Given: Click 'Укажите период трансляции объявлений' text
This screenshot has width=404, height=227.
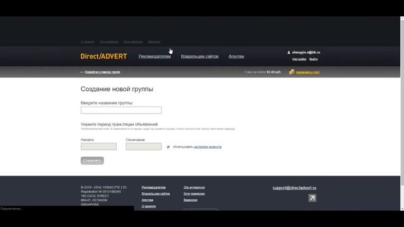Looking at the screenshot, I should tap(119, 124).
